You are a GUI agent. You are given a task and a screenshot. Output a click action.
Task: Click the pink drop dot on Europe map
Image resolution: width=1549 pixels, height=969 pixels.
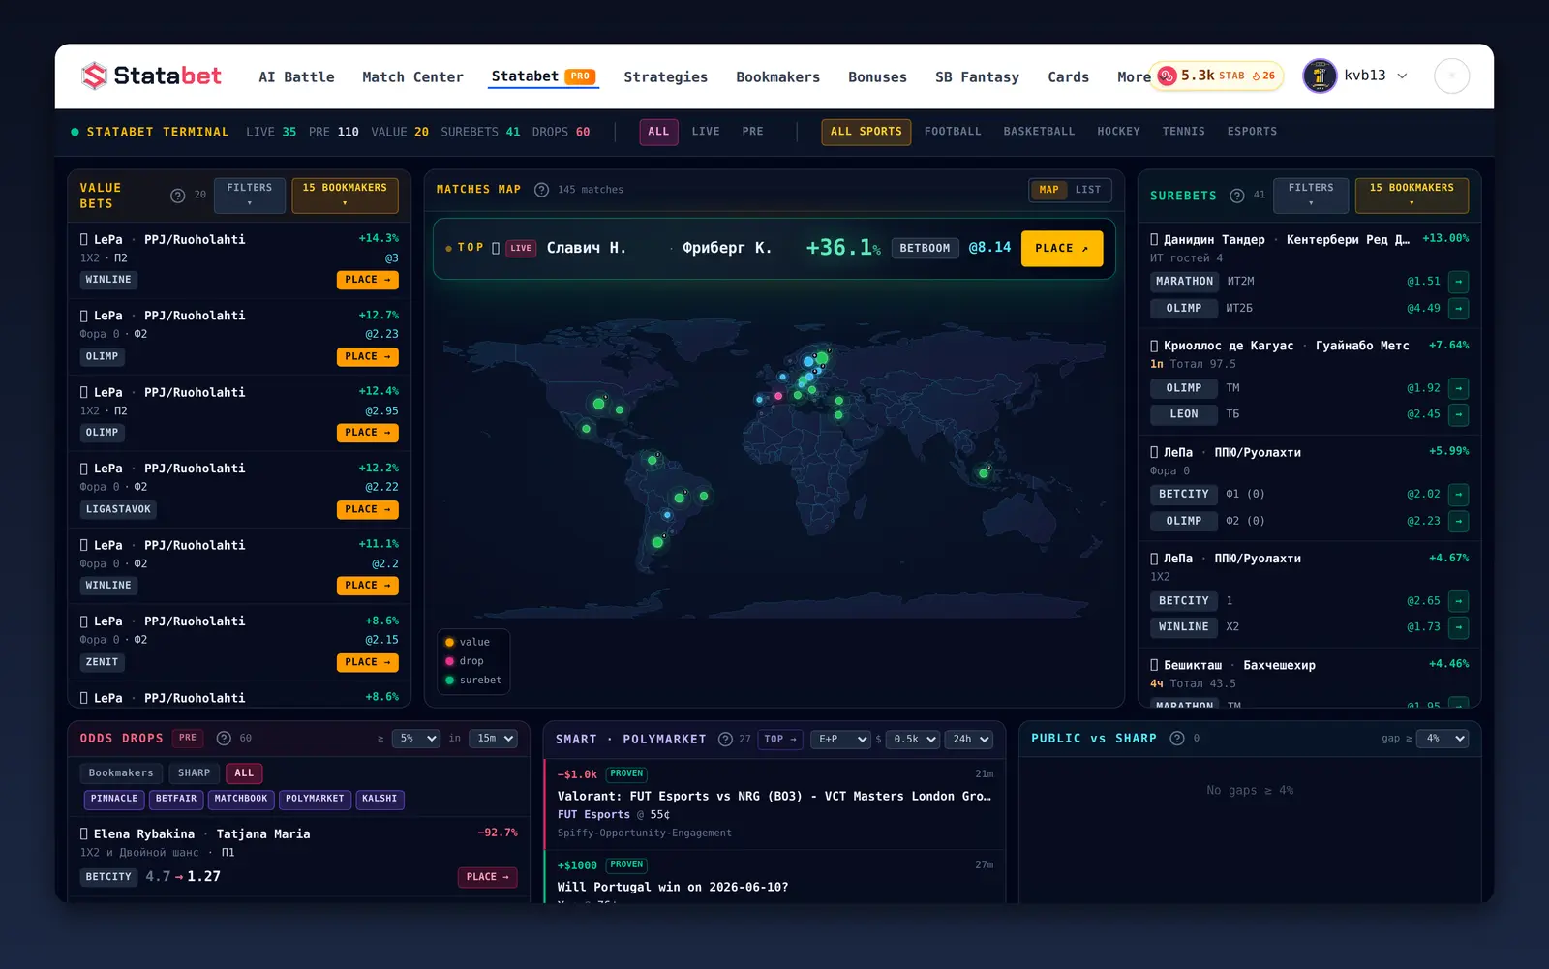(x=778, y=396)
